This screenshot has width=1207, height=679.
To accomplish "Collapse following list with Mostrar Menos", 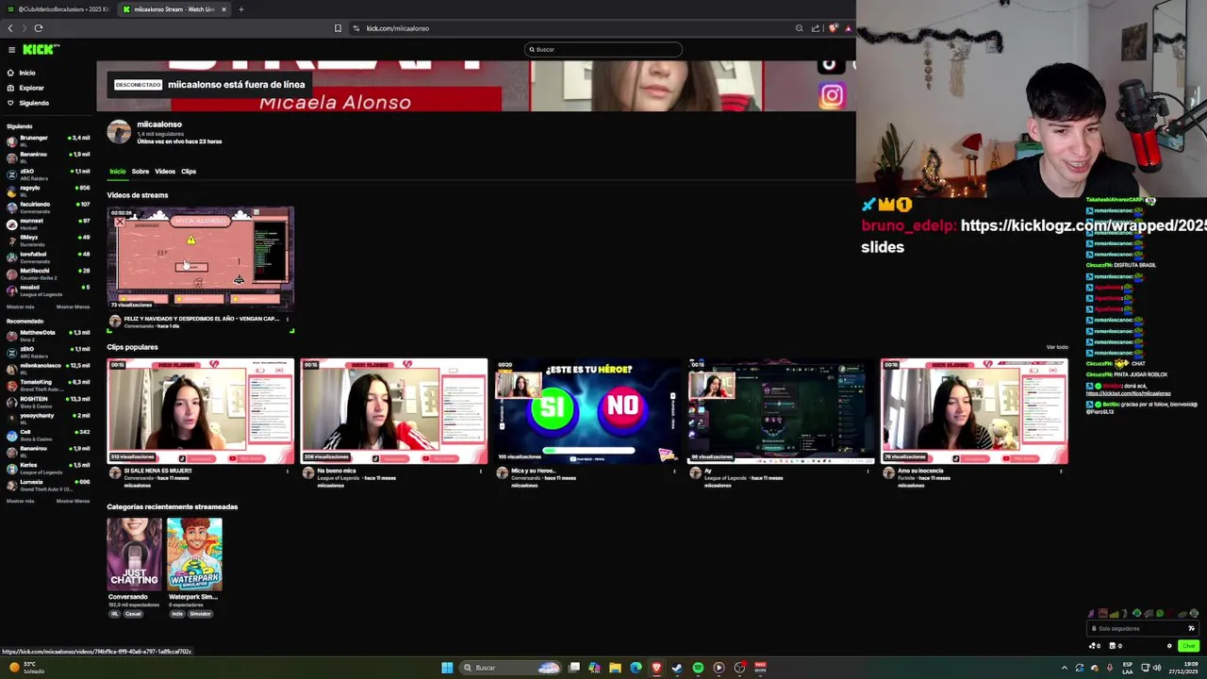I will coord(73,306).
